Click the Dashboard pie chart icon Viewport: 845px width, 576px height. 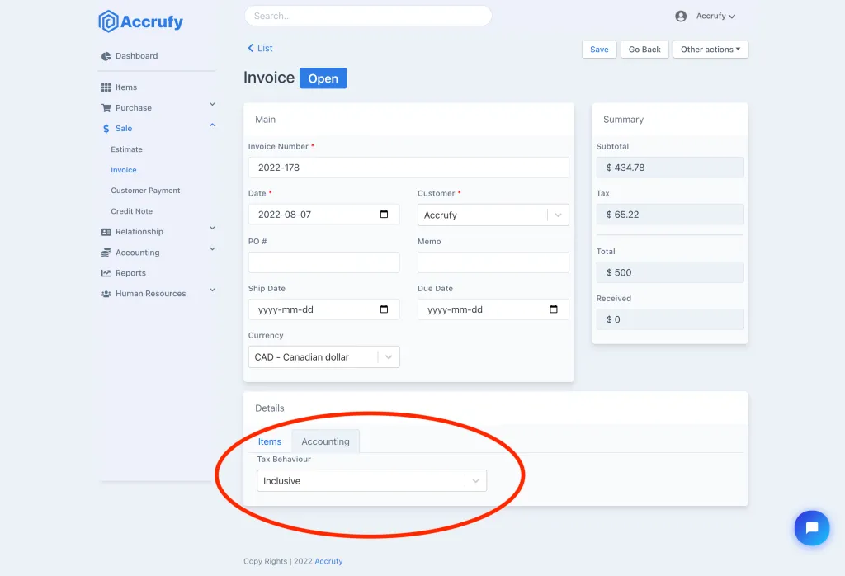pyautogui.click(x=106, y=56)
